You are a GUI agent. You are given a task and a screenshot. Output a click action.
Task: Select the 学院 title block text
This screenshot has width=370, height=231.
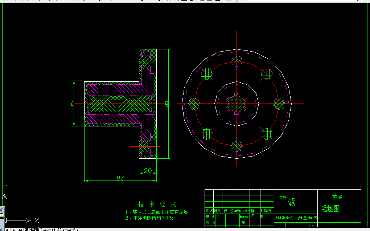click(x=337, y=197)
